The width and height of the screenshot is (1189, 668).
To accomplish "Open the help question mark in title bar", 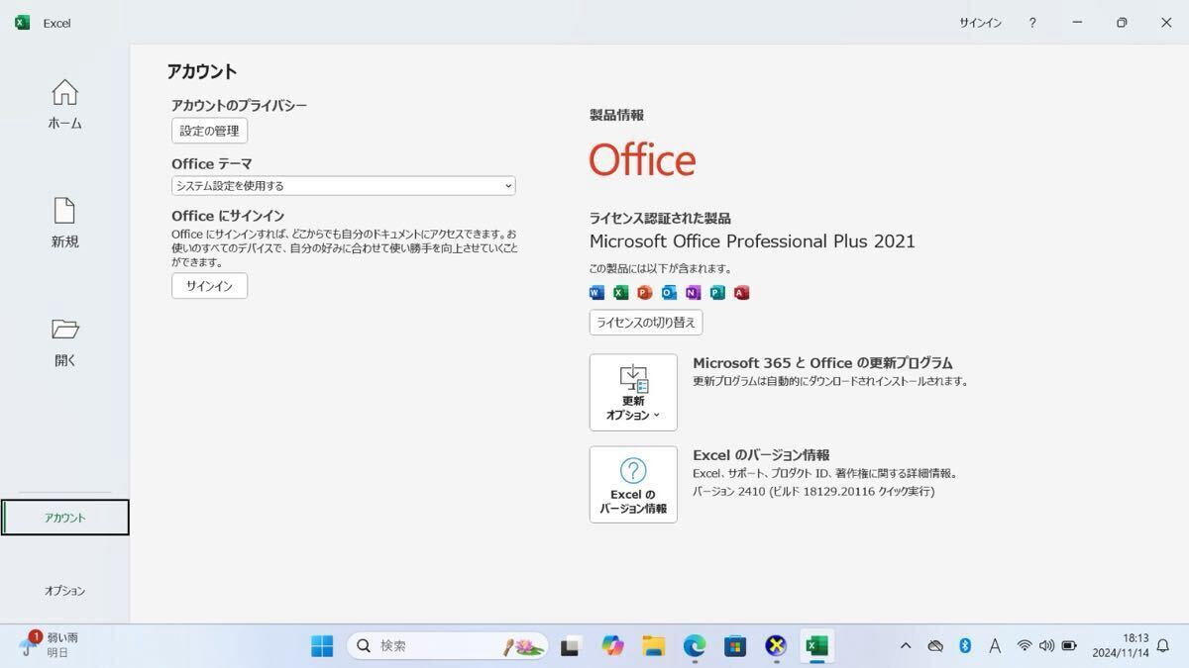I will click(1032, 23).
